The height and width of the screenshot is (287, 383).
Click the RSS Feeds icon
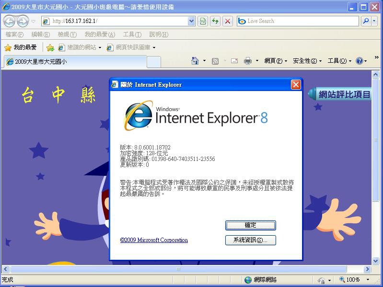(x=215, y=61)
